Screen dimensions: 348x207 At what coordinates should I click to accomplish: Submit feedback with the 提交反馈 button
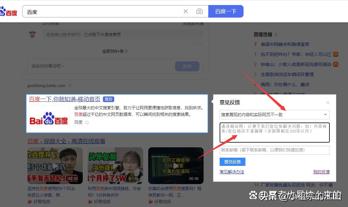232,162
